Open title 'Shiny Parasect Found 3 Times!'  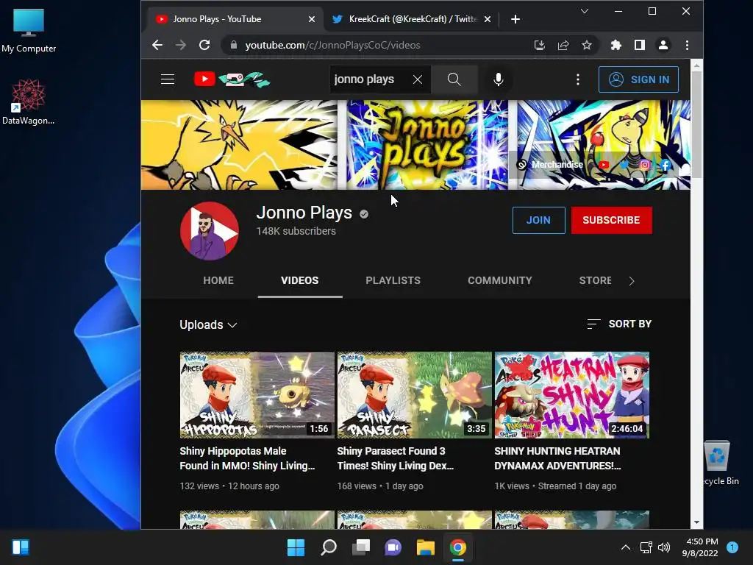pos(395,458)
